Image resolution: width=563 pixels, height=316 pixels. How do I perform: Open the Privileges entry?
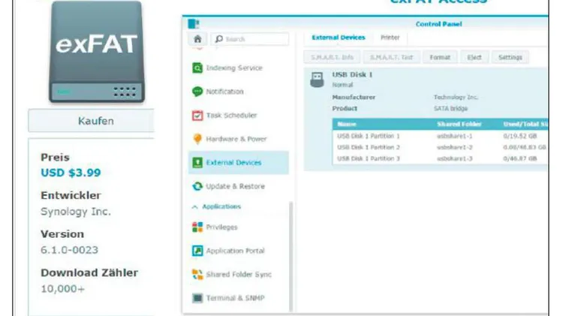(x=221, y=227)
